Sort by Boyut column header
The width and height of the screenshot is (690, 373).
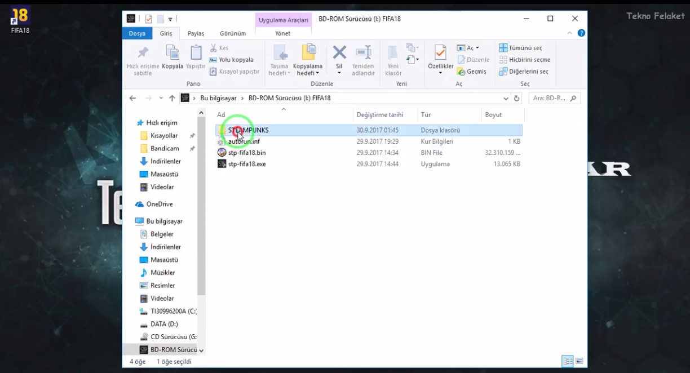503,115
